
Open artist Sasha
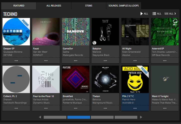point(66,52)
